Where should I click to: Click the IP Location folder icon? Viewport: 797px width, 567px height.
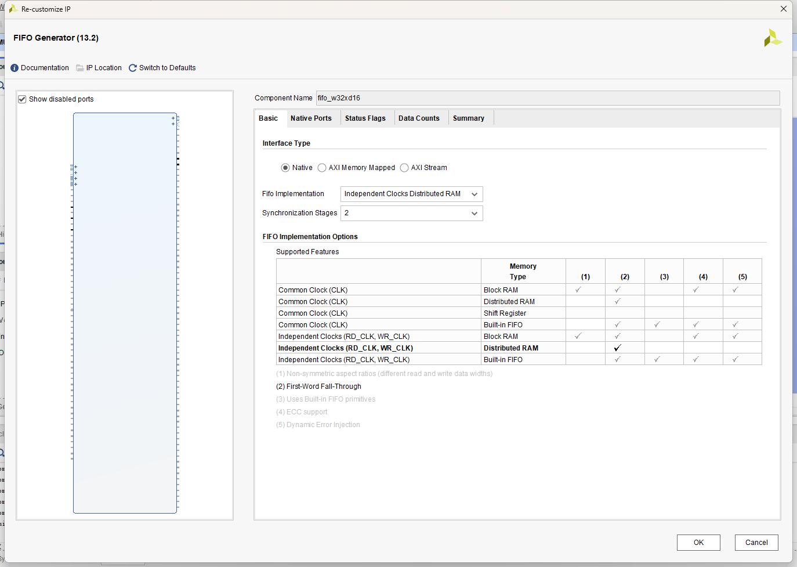pyautogui.click(x=80, y=68)
